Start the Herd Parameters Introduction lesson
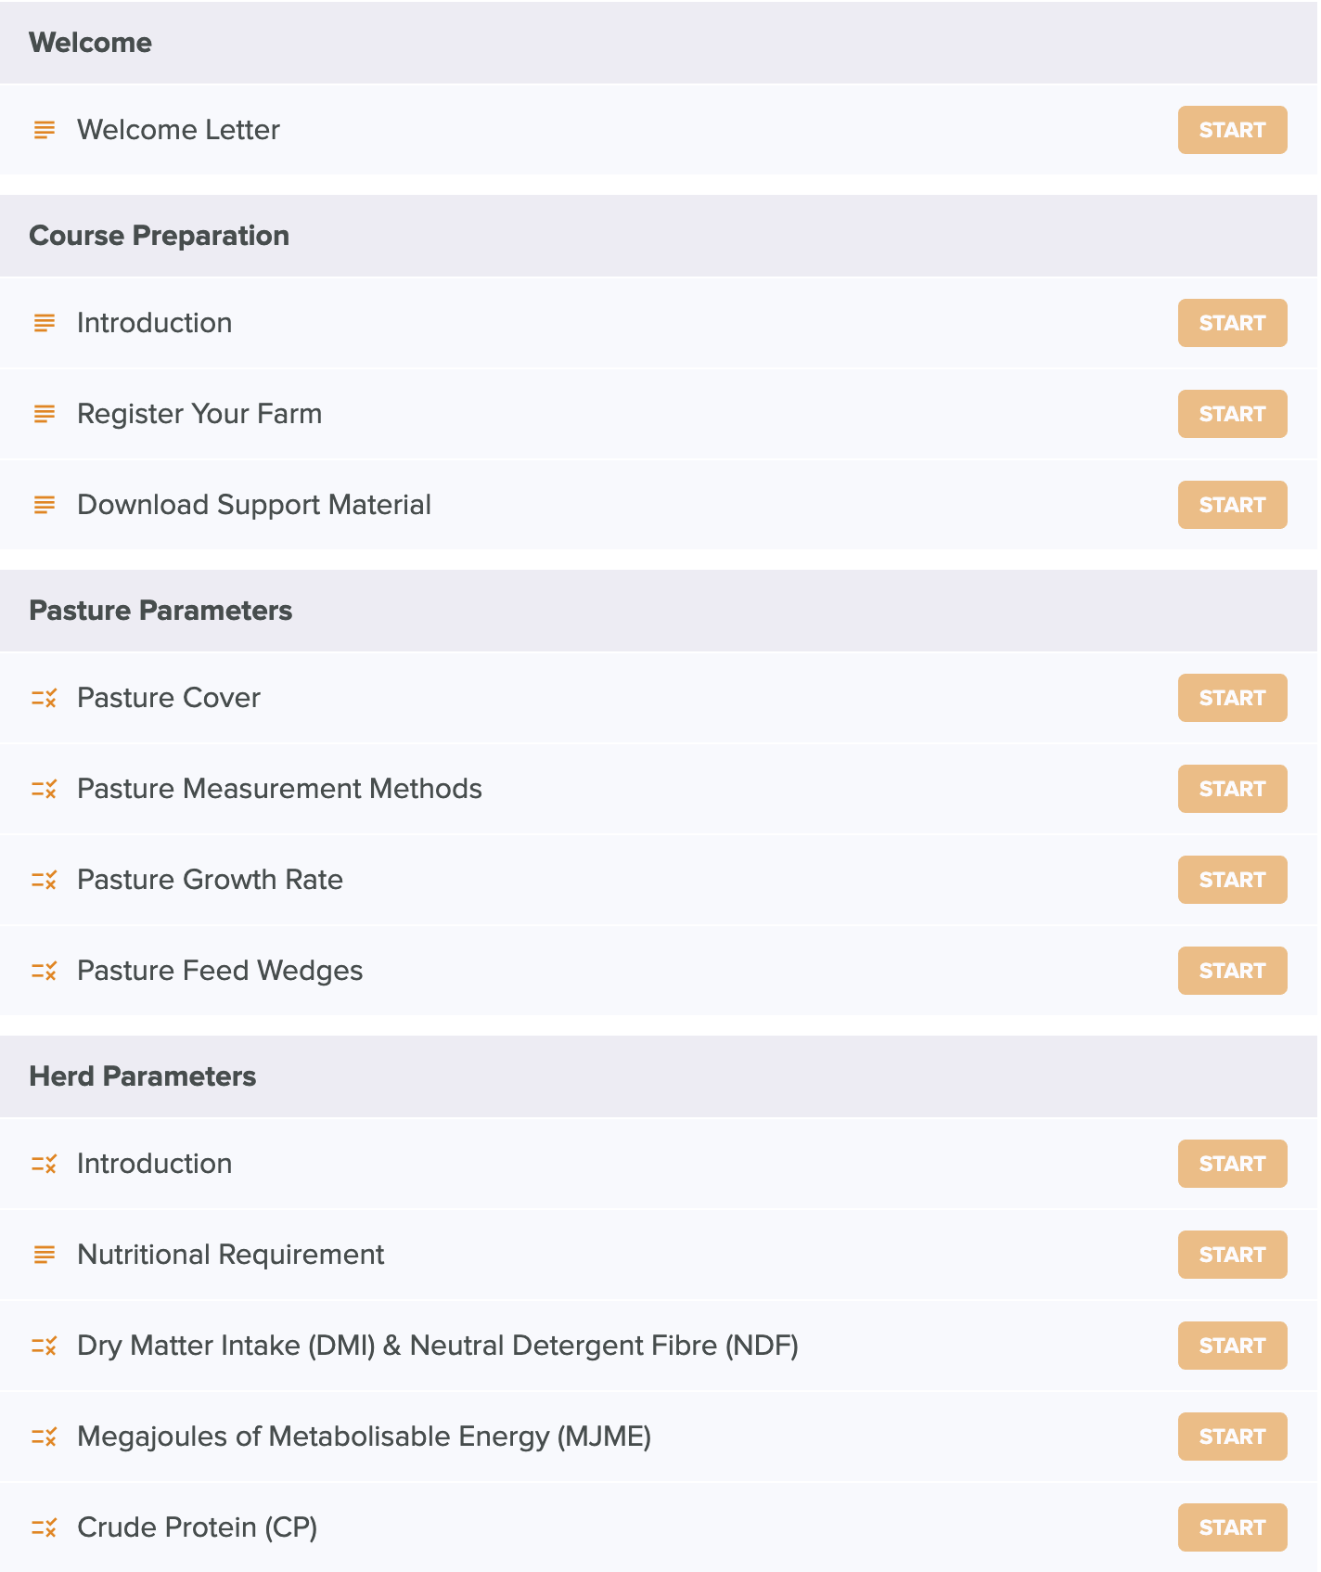 [1232, 1164]
